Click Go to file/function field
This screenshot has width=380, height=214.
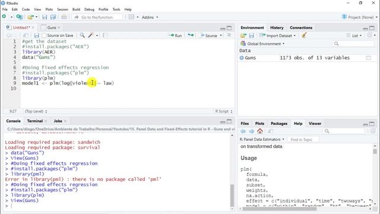pyautogui.click(x=97, y=17)
